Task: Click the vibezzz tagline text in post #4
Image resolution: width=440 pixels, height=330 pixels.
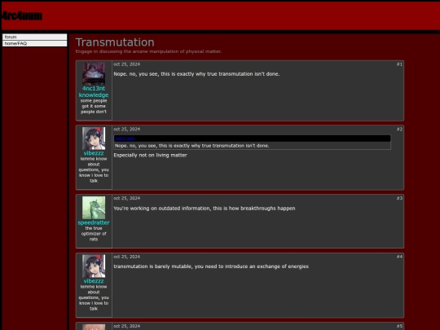Action: click(x=94, y=297)
